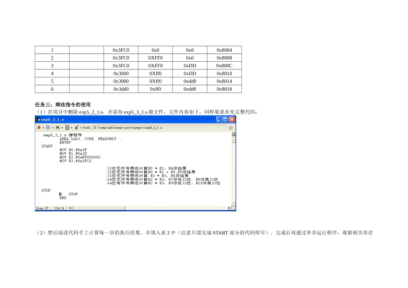Click the comment mentioning R7 and R8

click(x=161, y=180)
